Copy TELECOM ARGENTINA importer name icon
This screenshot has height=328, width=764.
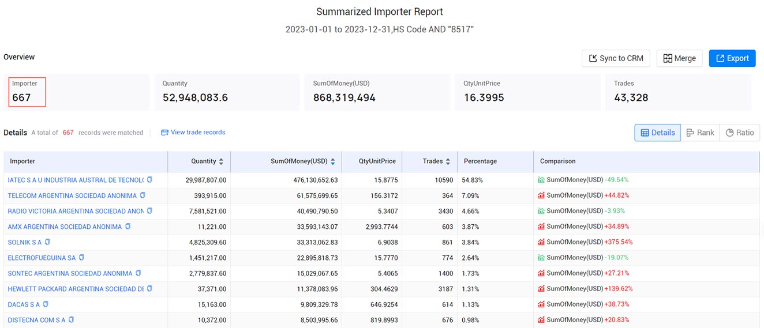tap(143, 195)
